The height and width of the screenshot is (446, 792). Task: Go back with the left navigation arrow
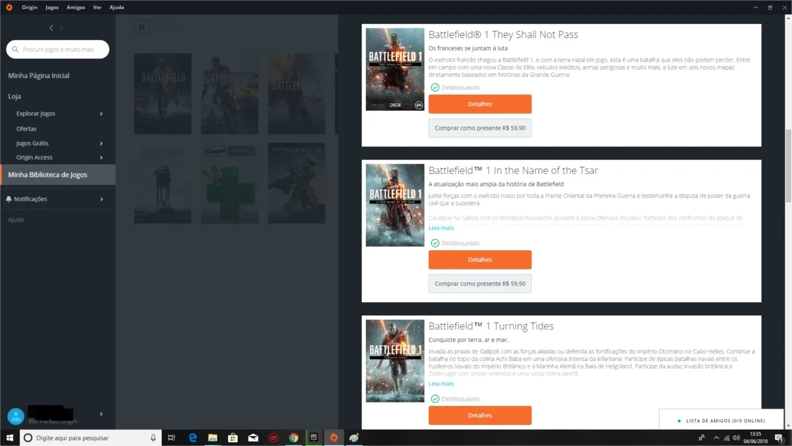coord(51,28)
